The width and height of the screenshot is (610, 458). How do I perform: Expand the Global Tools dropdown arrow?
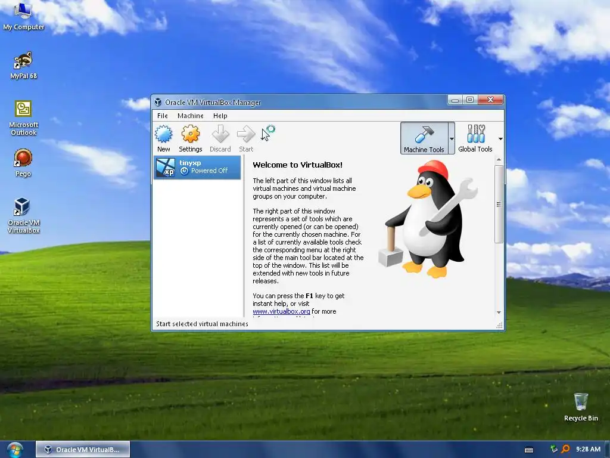pos(500,138)
